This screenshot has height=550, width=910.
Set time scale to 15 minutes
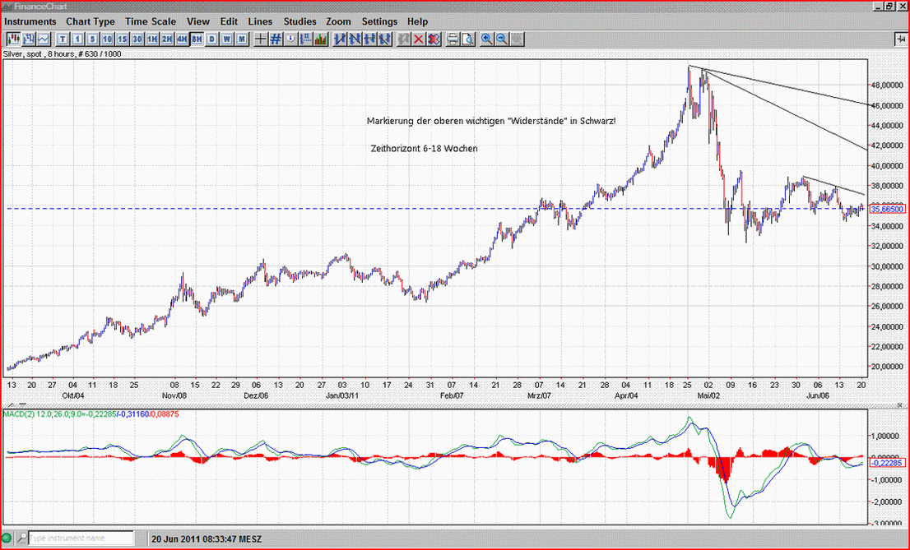(123, 39)
